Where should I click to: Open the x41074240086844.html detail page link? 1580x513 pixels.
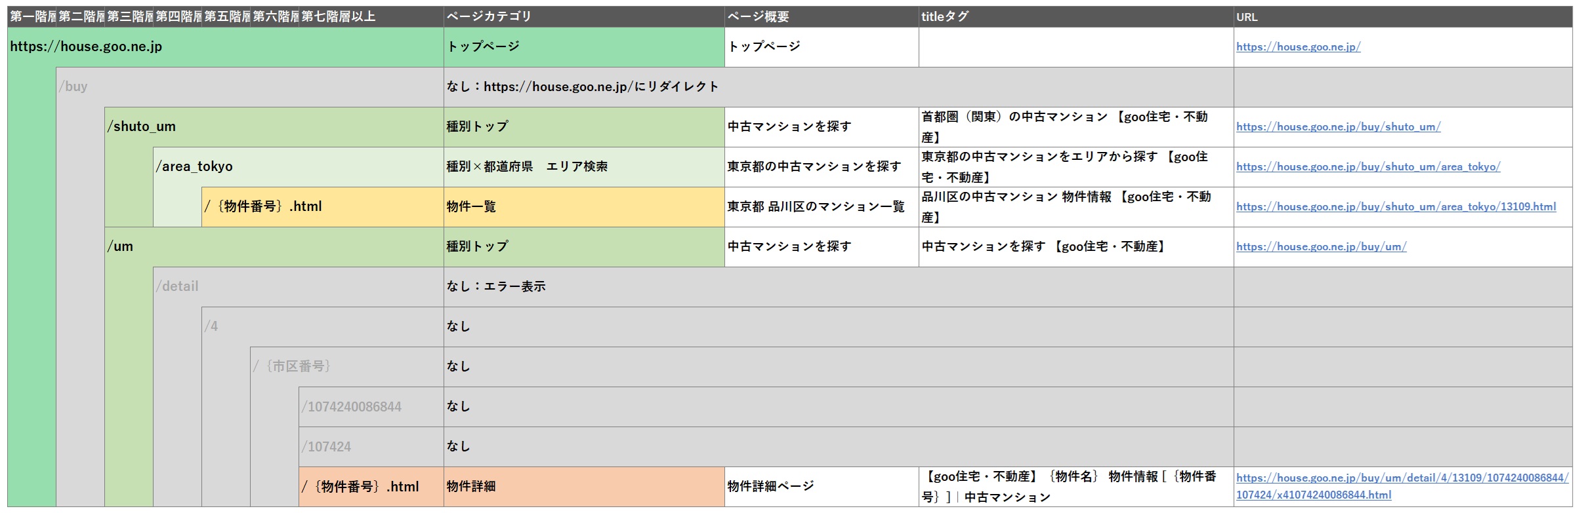point(1313,495)
